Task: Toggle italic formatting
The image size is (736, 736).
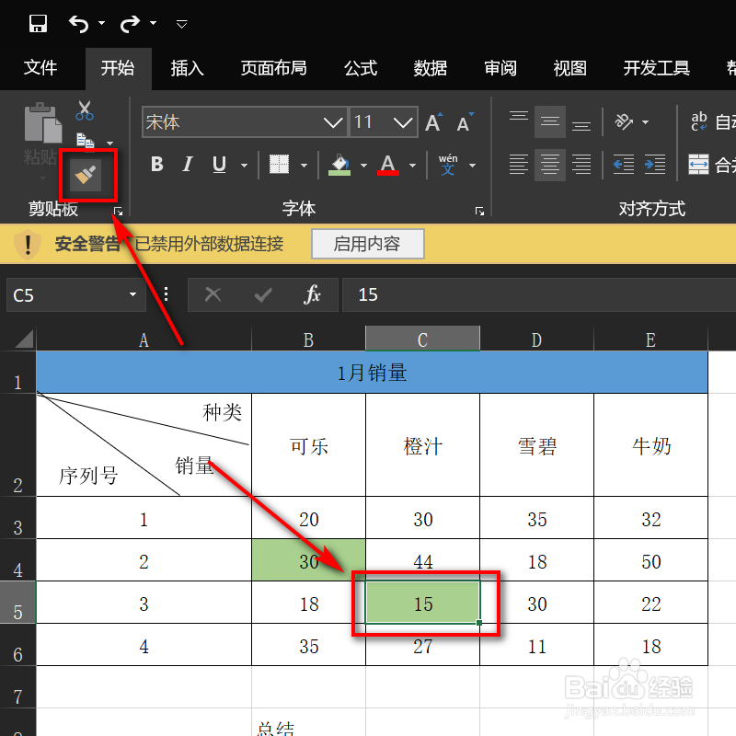Action: coord(188,164)
